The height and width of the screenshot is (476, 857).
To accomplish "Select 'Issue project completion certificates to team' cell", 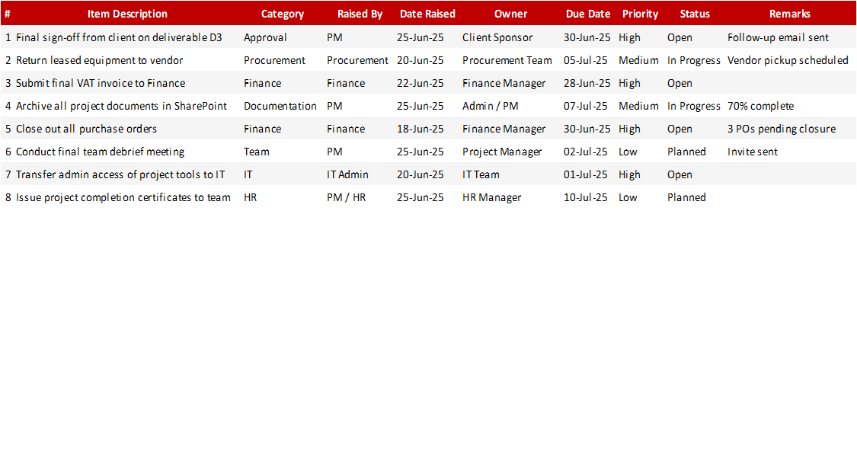I will [123, 198].
